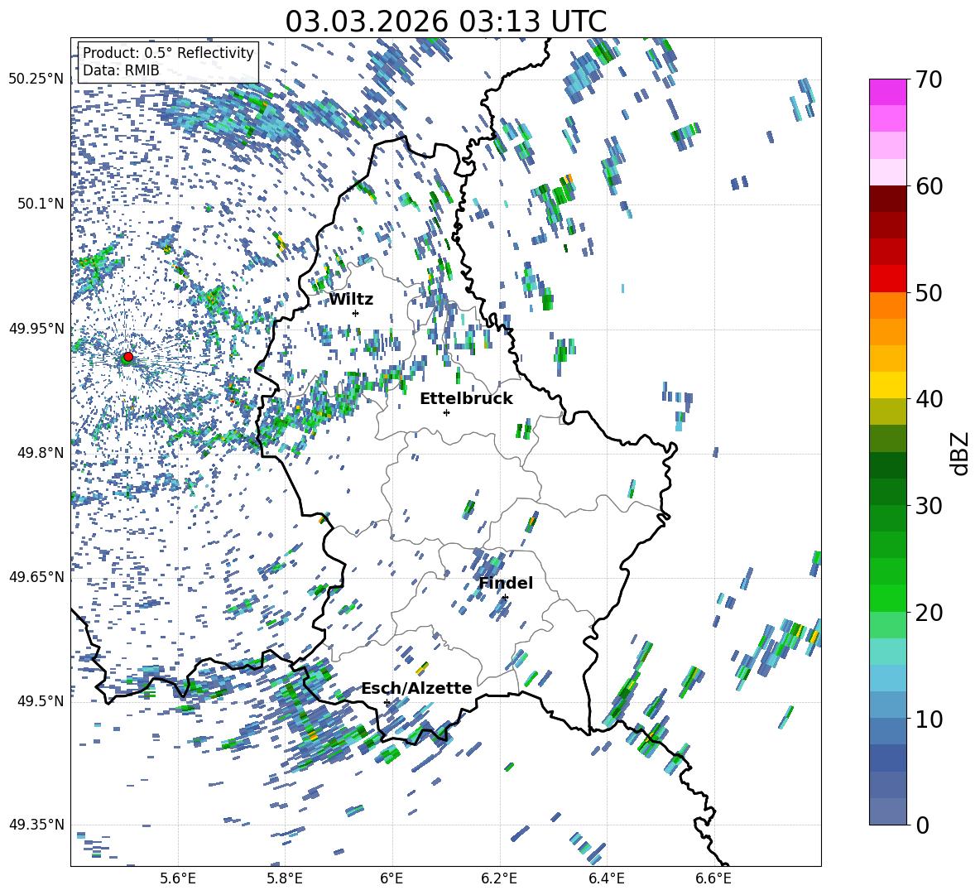Image resolution: width=980 pixels, height=895 pixels.
Task: Click the Esch/Alzette city label
Action: [x=416, y=688]
